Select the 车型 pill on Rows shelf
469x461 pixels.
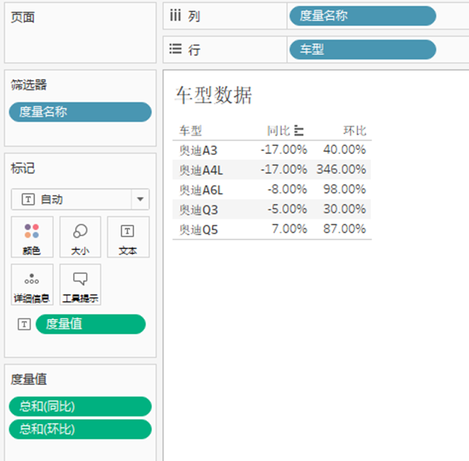coord(363,49)
